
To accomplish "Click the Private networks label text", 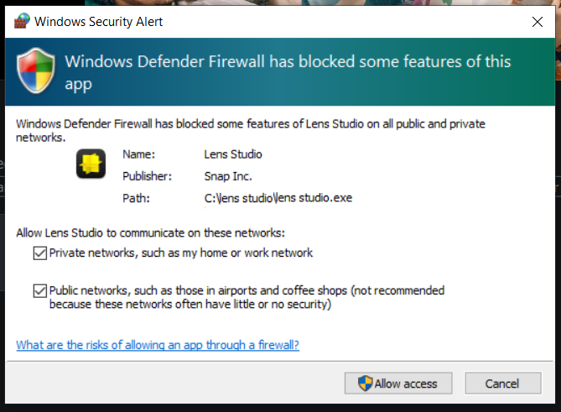I will (x=181, y=253).
